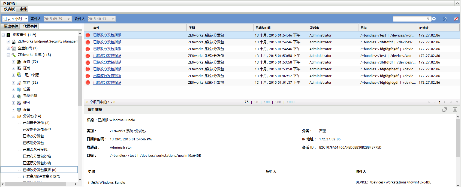This screenshot has height=187, width=461.
Task: Click the 分发包 (14) box icon
Action: pyautogui.click(x=19, y=116)
